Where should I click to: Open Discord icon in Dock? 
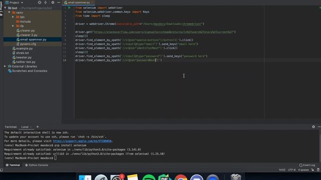point(197,177)
